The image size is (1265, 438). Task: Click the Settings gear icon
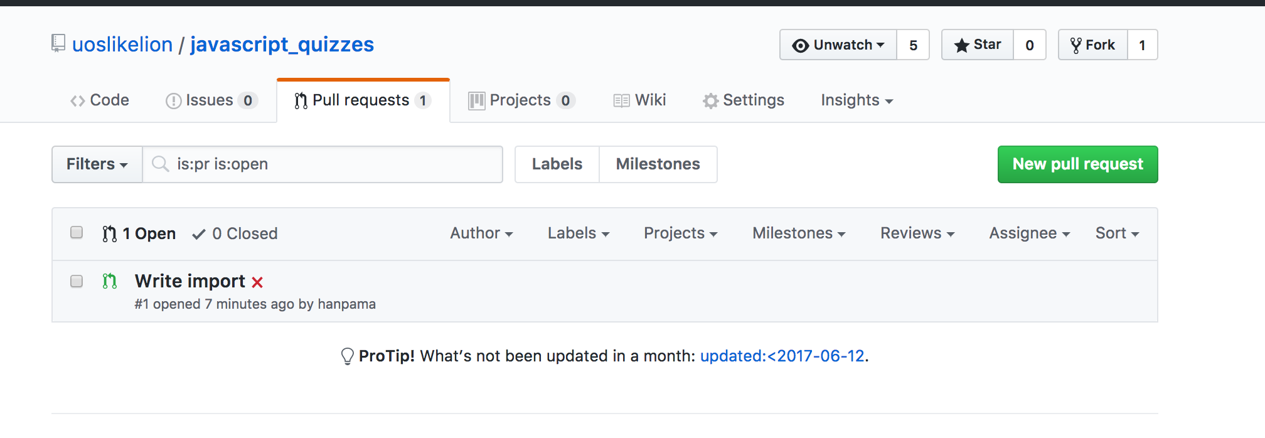[x=710, y=101]
